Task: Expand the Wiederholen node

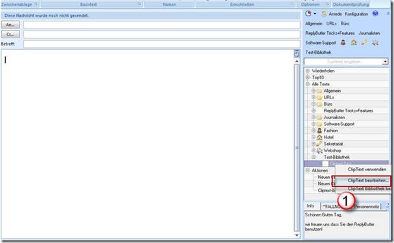Action: [x=308, y=71]
